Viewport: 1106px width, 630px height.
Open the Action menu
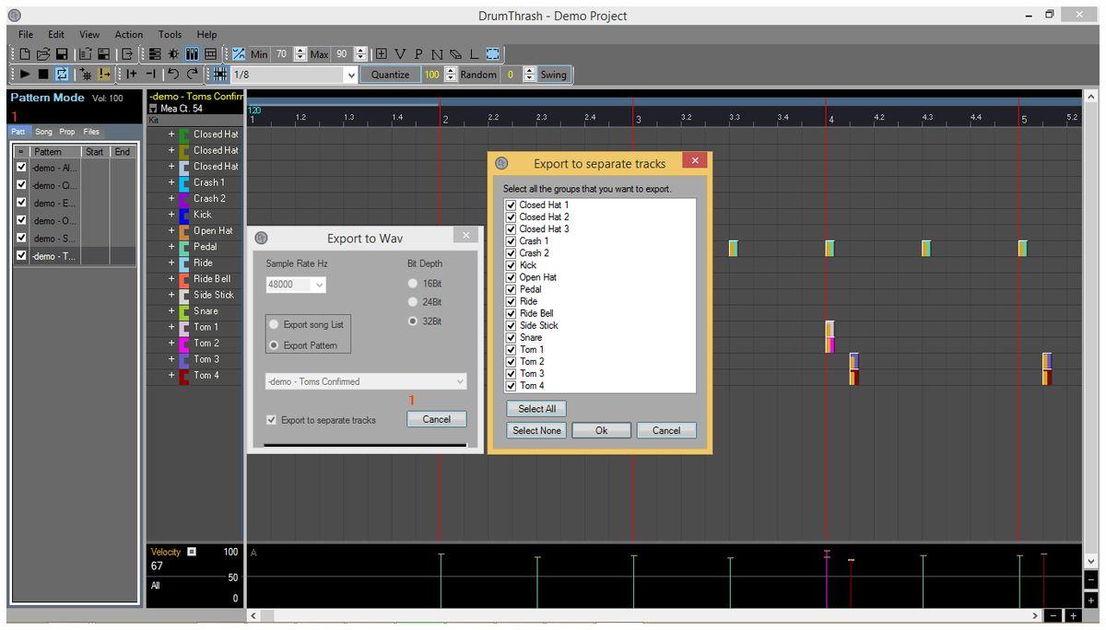pyautogui.click(x=128, y=34)
